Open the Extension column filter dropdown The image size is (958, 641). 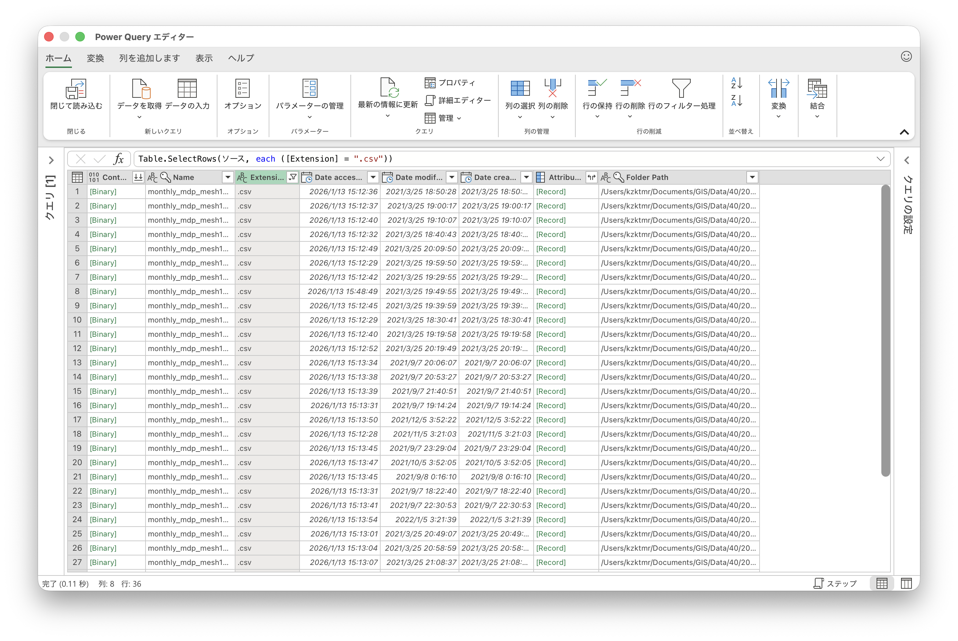click(x=293, y=177)
